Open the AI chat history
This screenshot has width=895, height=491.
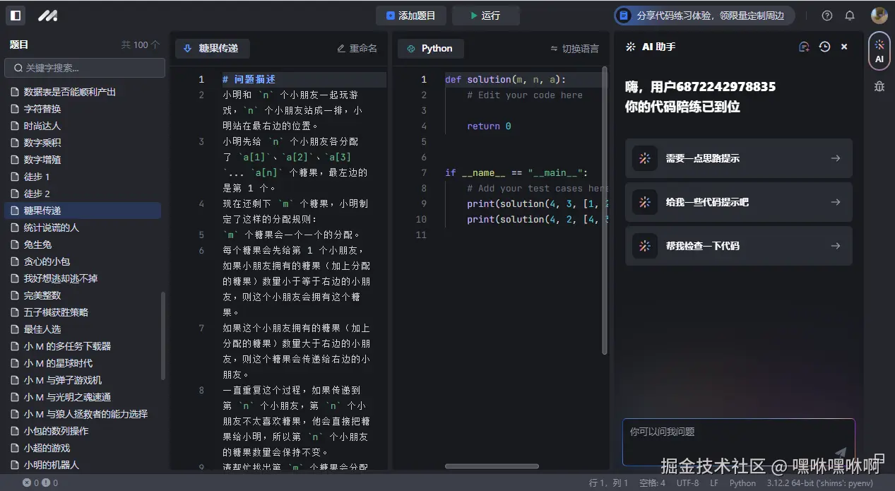[x=824, y=46]
